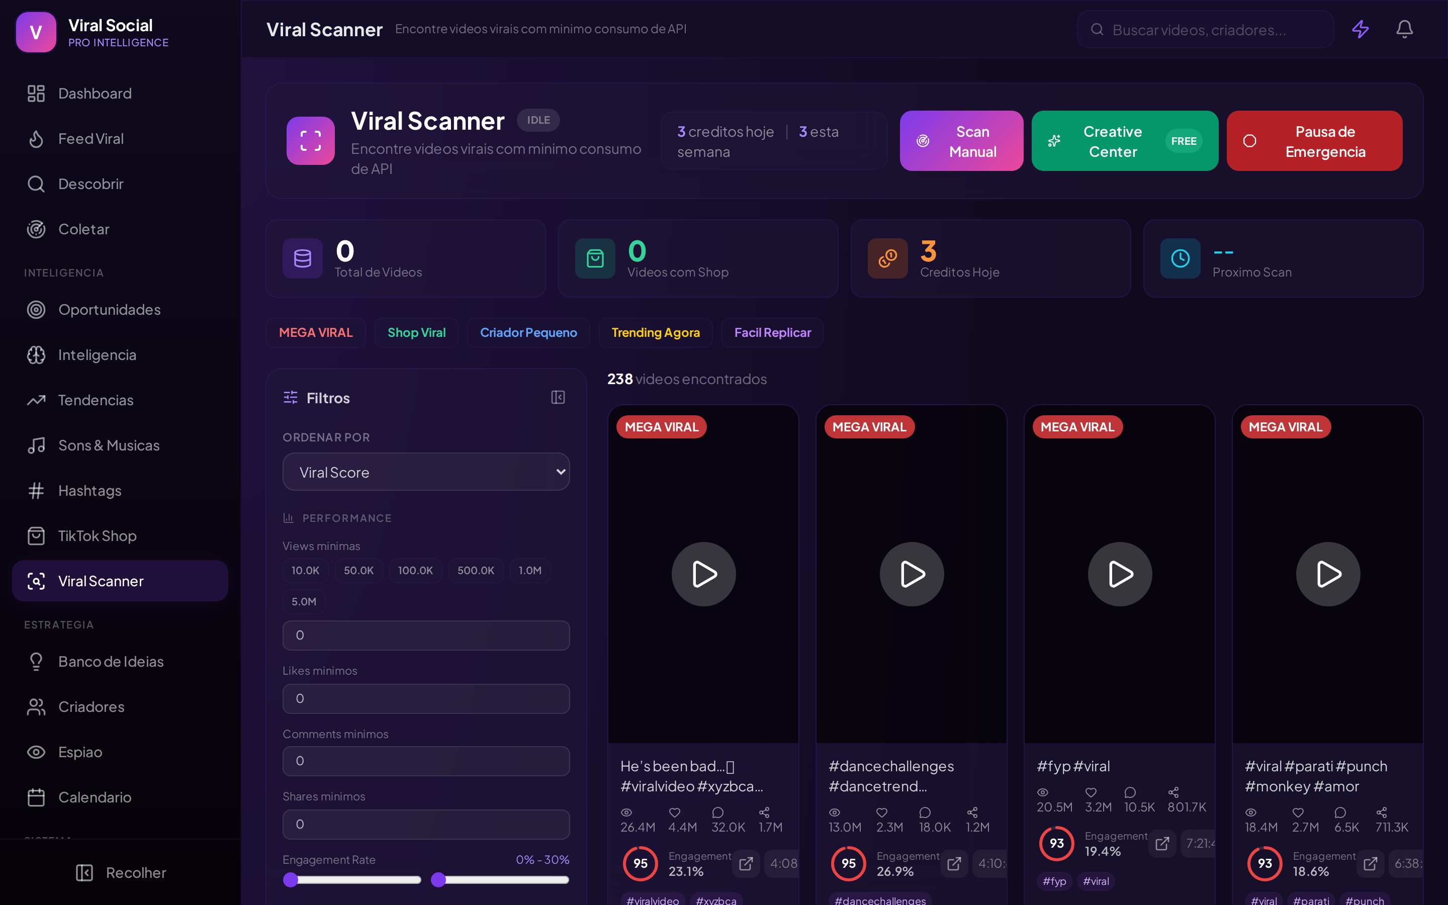Click the 95 score ring on #dancechallenges card

848,864
